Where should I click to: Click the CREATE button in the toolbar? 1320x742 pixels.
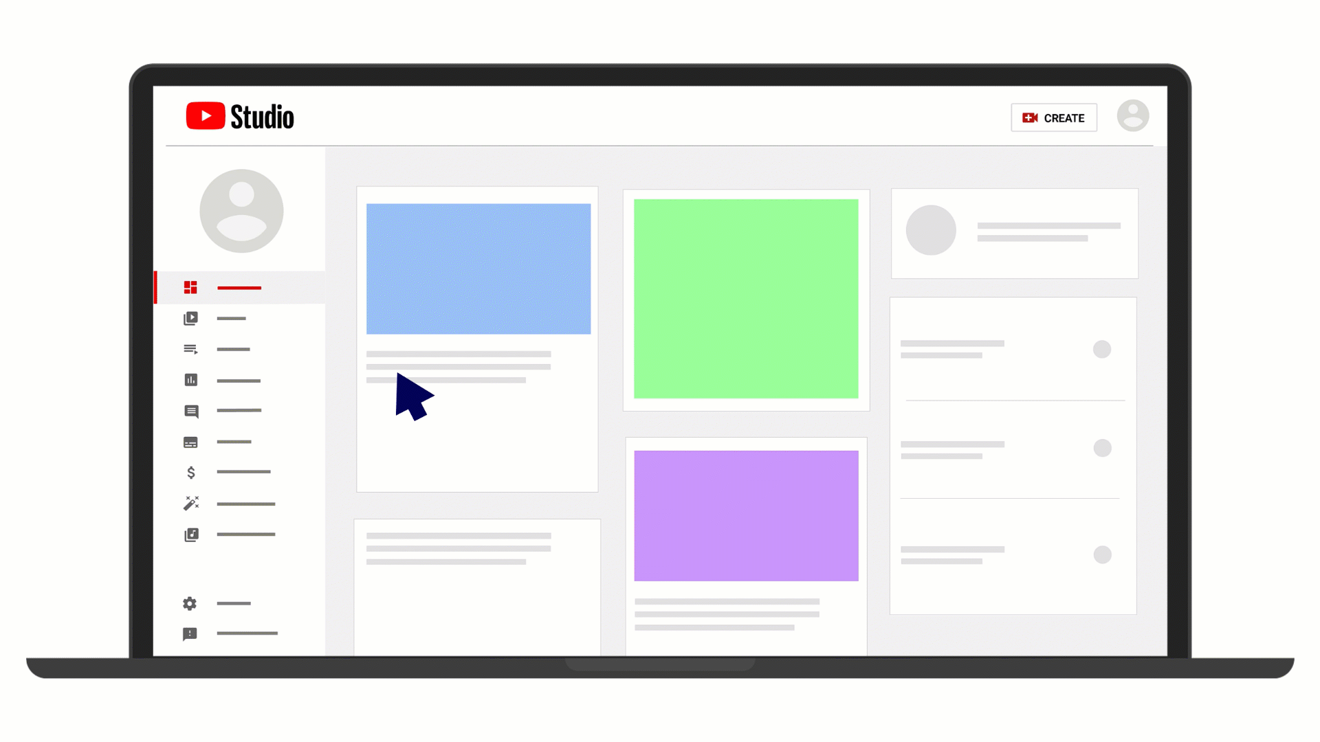pyautogui.click(x=1055, y=117)
